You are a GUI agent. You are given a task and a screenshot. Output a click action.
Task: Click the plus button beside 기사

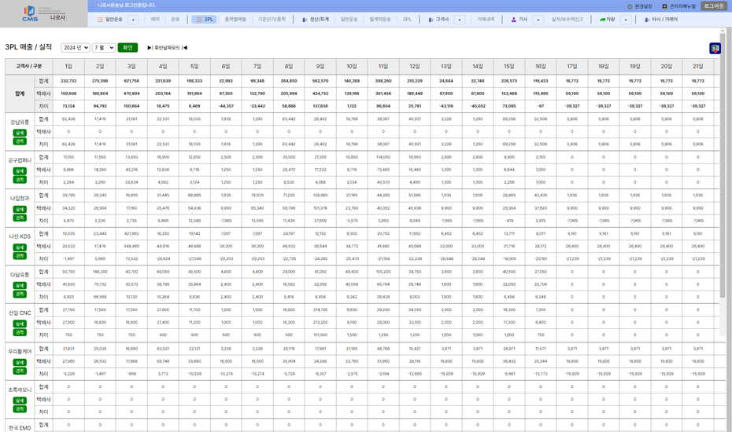pyautogui.click(x=538, y=20)
